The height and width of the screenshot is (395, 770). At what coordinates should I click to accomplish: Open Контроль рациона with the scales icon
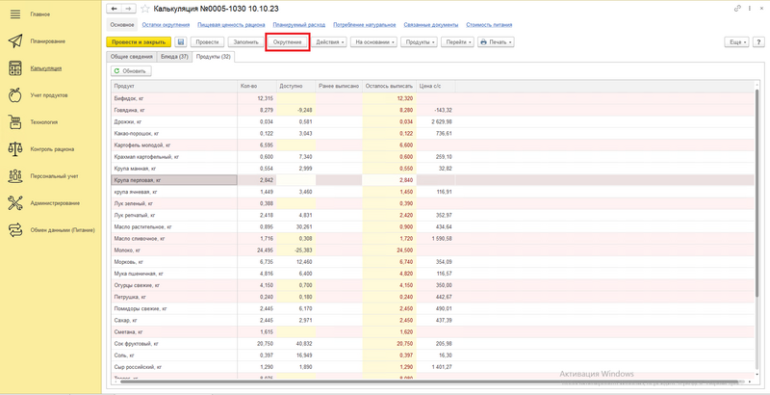pyautogui.click(x=51, y=149)
